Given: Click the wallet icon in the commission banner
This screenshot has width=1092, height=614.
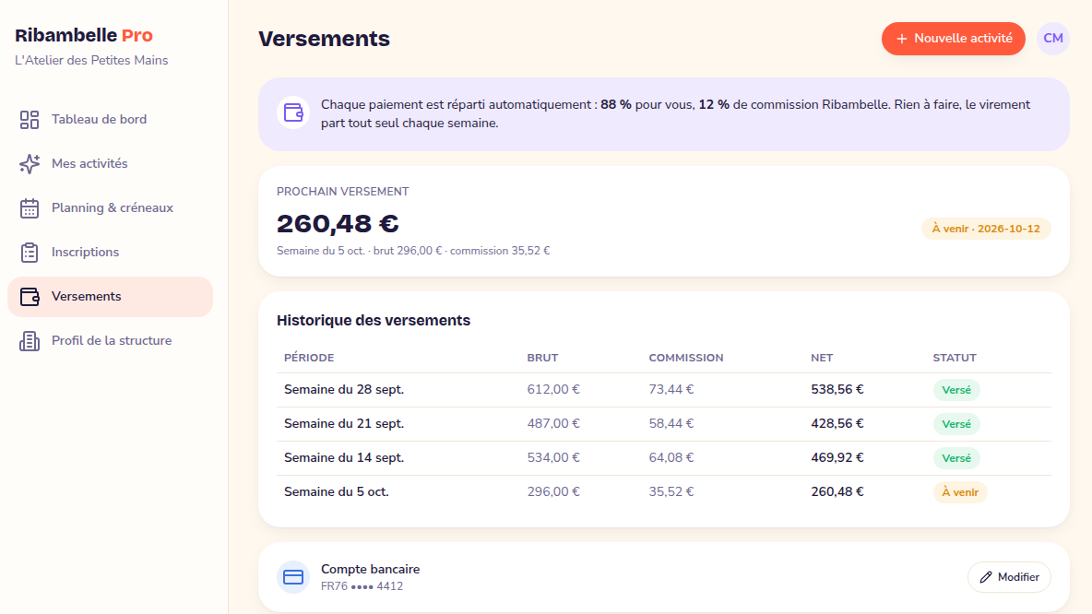Looking at the screenshot, I should click(x=293, y=112).
